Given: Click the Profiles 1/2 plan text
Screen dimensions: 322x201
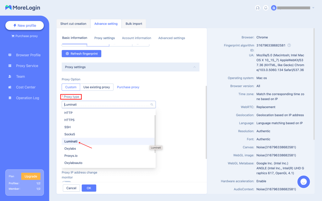Looking at the screenshot, I should [x=25, y=183].
